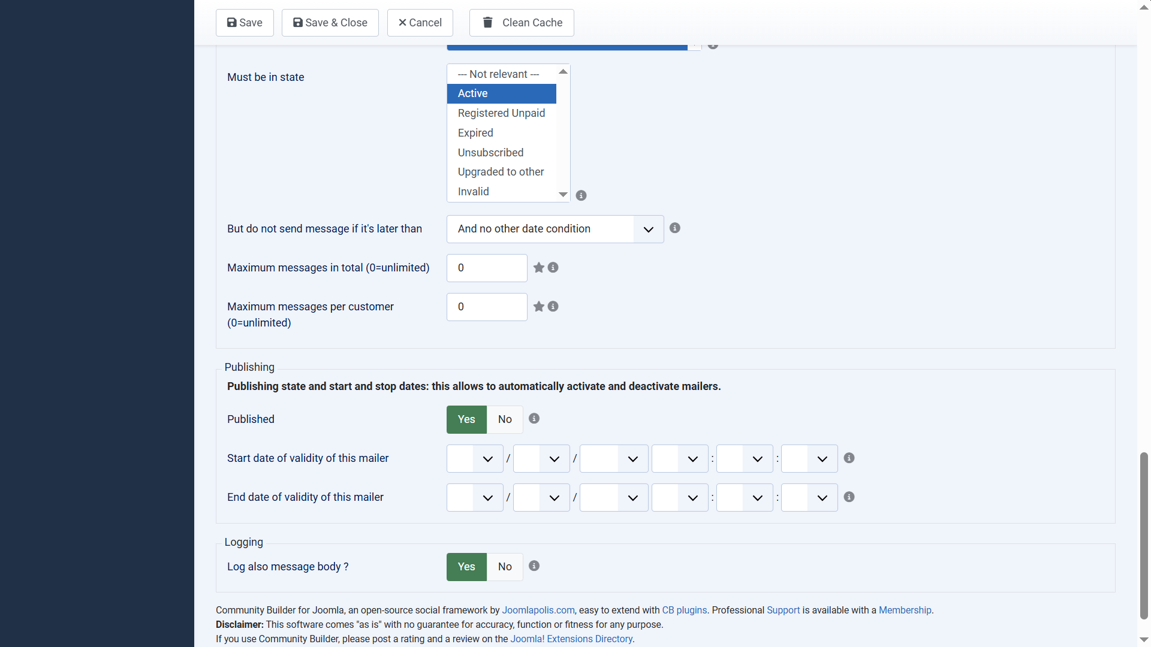Set Log also message body to No
This screenshot has height=647, width=1151.
505,567
